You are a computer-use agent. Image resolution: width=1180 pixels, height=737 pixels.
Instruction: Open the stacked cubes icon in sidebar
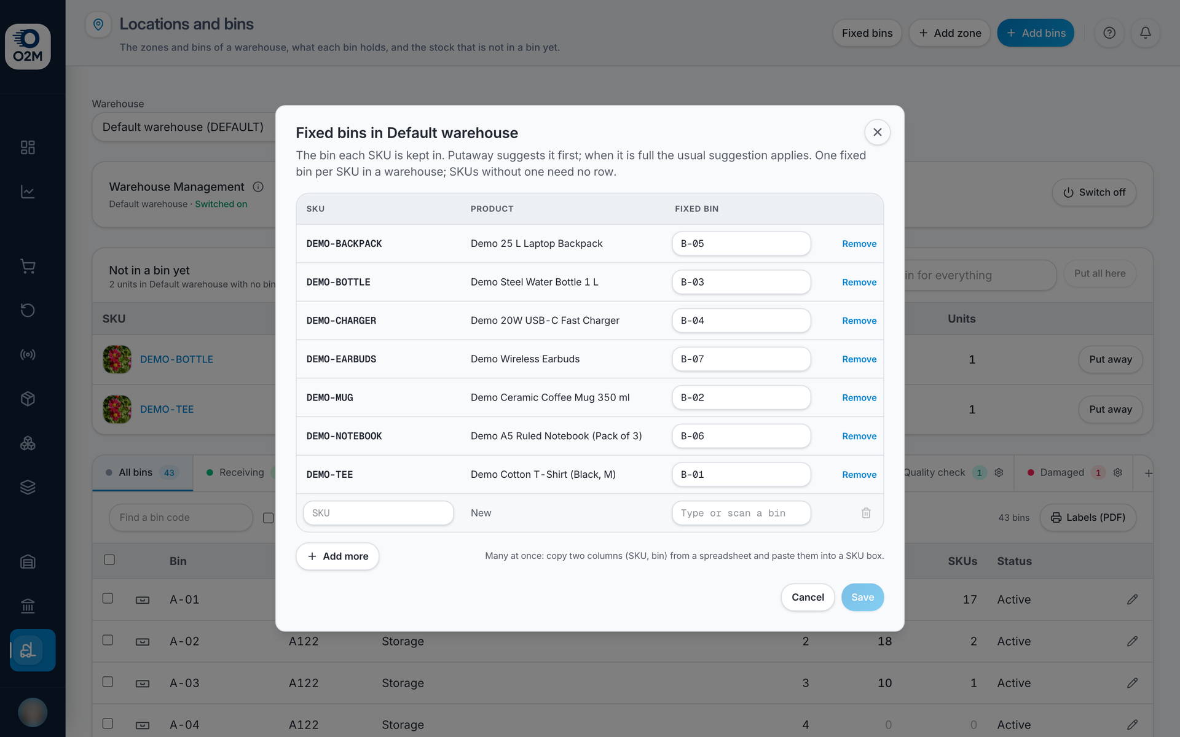click(x=28, y=443)
